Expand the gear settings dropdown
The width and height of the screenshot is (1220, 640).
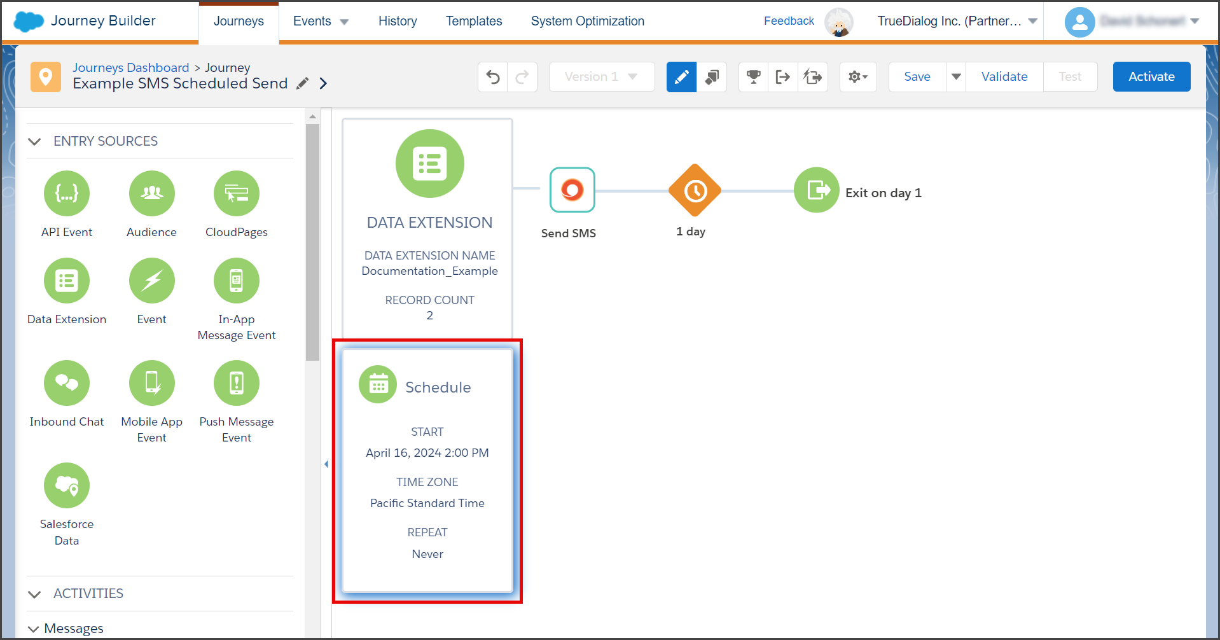858,77
